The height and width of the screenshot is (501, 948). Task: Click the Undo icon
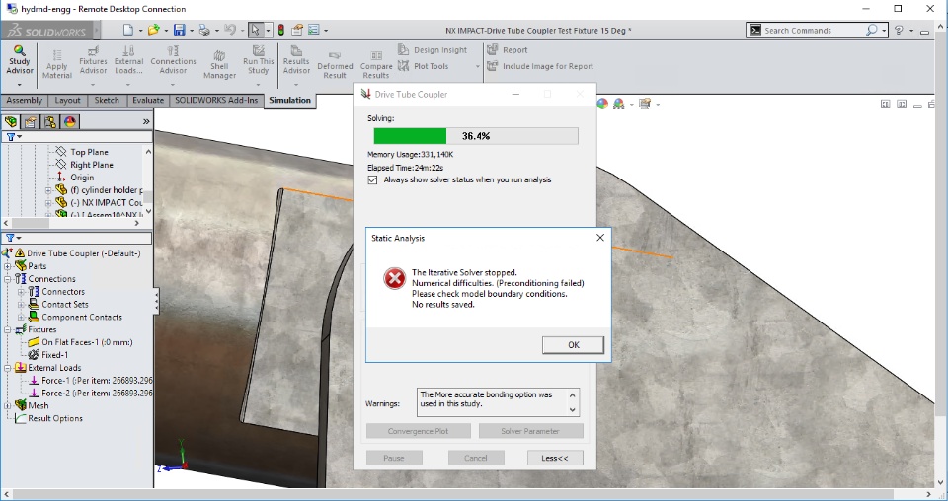229,30
